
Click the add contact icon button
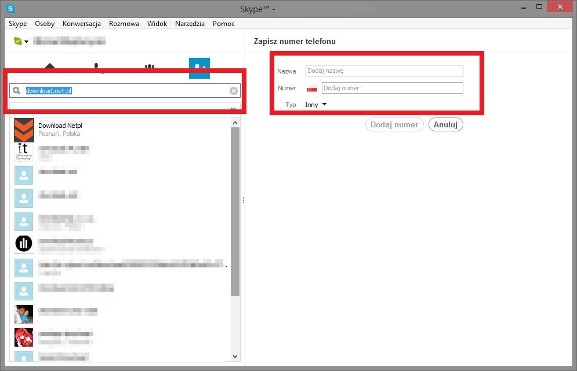(199, 68)
